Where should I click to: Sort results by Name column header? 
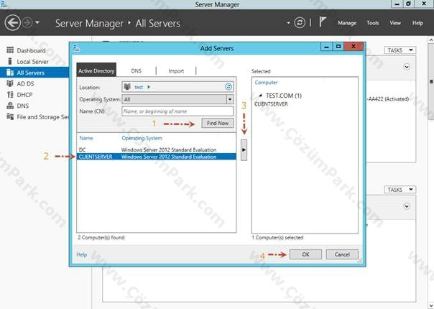tap(86, 138)
